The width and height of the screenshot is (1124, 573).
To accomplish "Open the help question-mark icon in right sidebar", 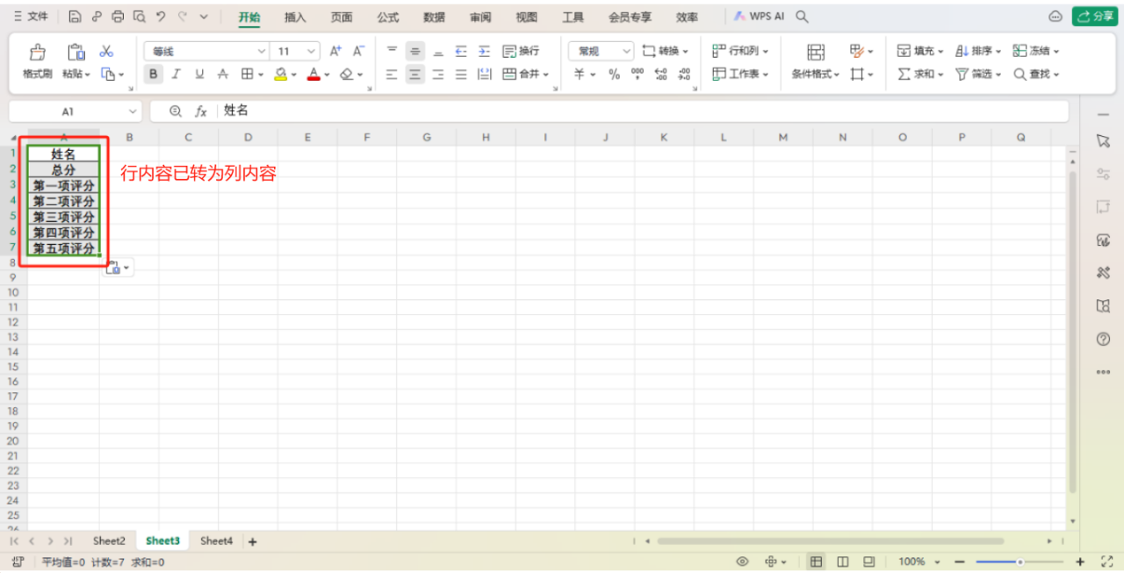I will (1104, 339).
